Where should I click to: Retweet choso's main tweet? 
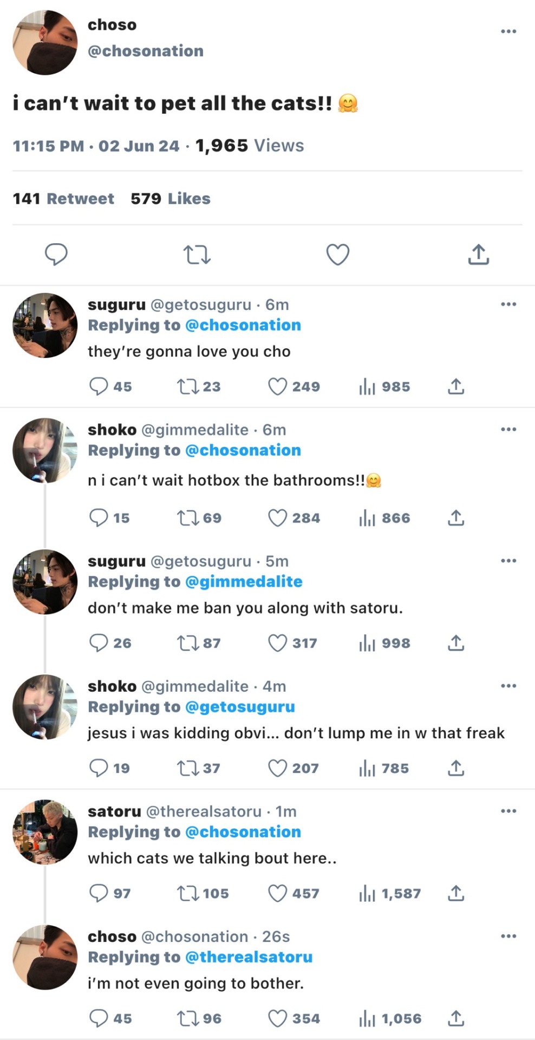[x=197, y=255]
